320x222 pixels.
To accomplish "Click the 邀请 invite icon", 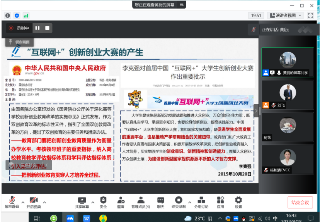I will point(121,202).
